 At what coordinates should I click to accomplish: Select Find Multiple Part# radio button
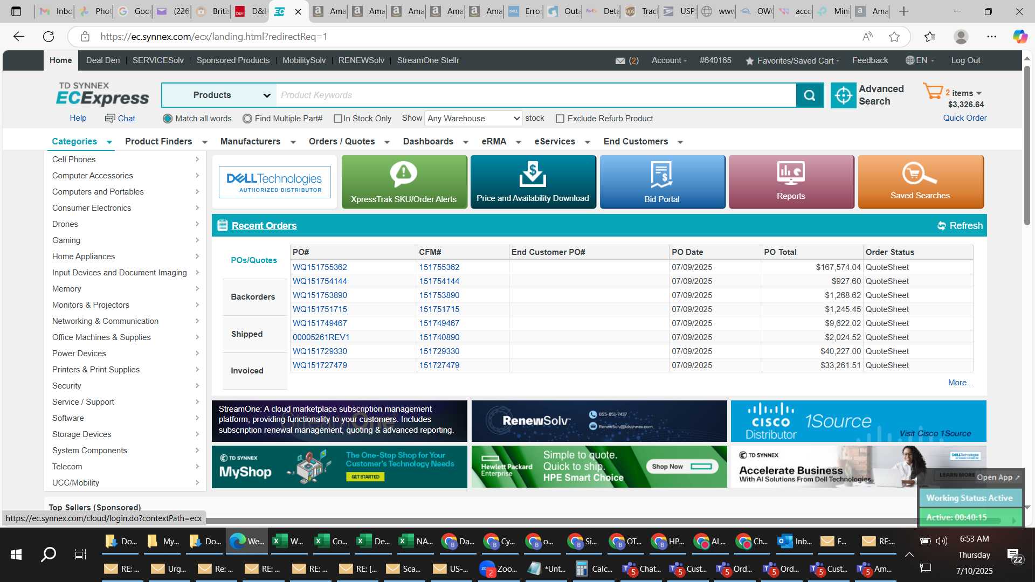click(x=247, y=119)
